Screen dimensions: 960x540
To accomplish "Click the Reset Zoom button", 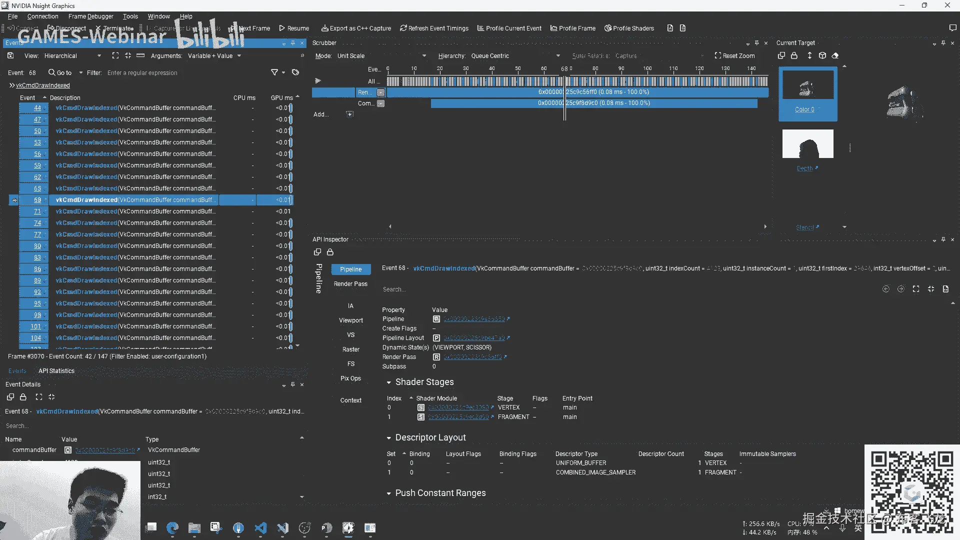I will click(734, 56).
